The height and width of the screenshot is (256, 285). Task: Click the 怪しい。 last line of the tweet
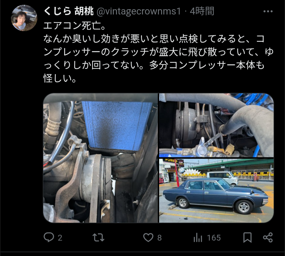(60, 78)
